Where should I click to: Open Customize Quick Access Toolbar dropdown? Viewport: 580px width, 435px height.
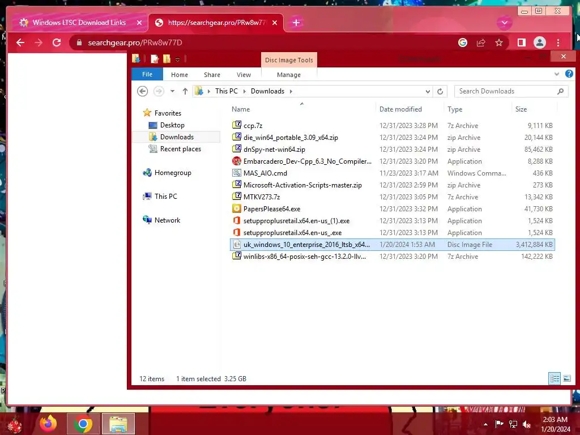click(x=177, y=59)
